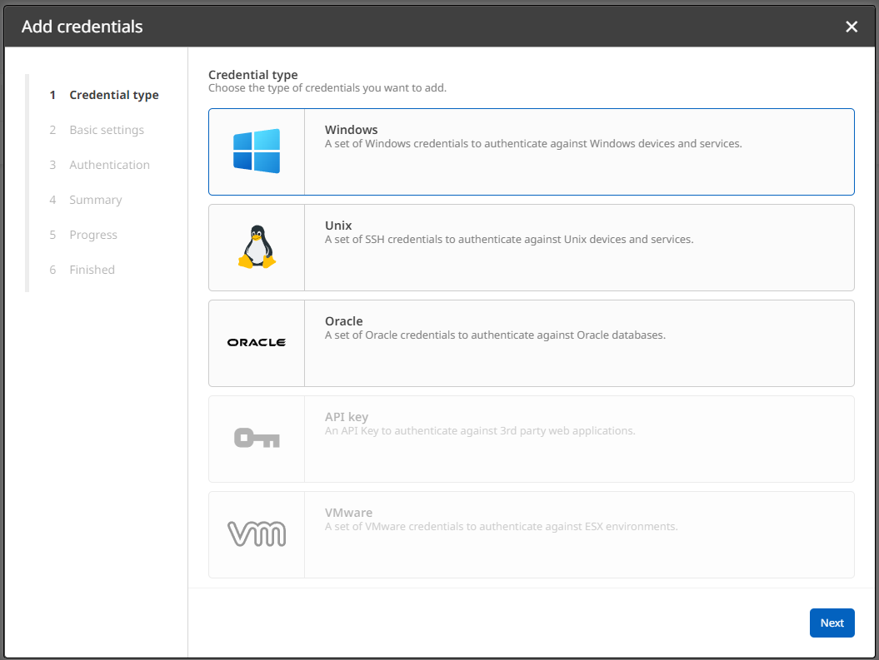The height and width of the screenshot is (660, 879).
Task: Click the API key icon
Action: coord(257,438)
